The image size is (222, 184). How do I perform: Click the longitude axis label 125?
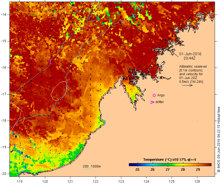172,181
